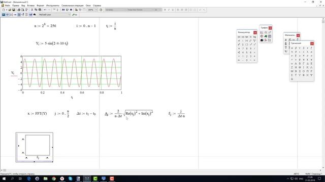Click the horizontal scrollbar at the bottom
Screen dimensions: 325x182
[x=161, y=170]
